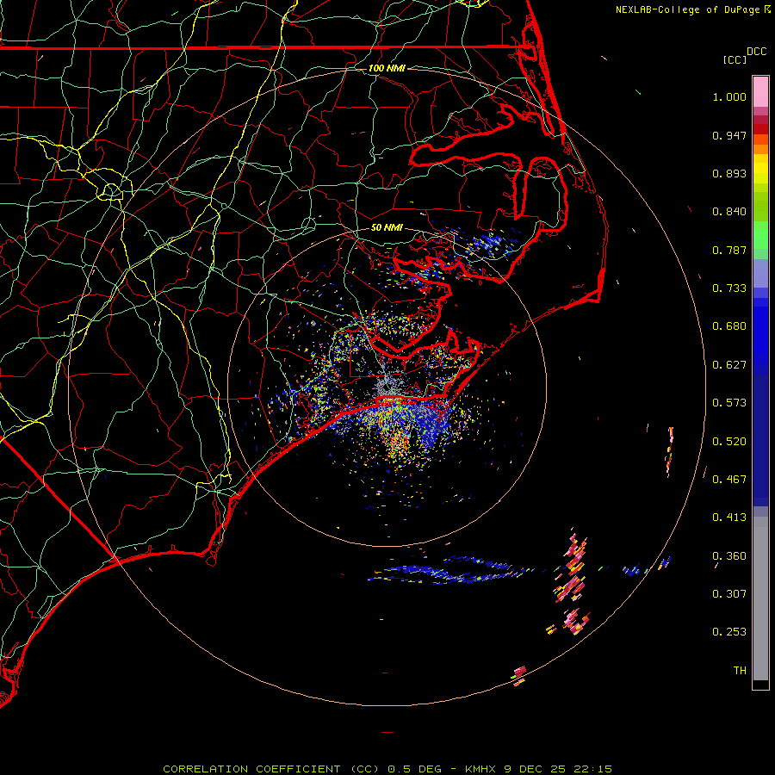Click the [CC] unit label
The image size is (775, 775).
735,59
